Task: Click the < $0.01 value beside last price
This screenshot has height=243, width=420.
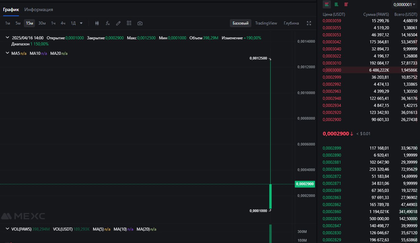Action: coord(363,133)
